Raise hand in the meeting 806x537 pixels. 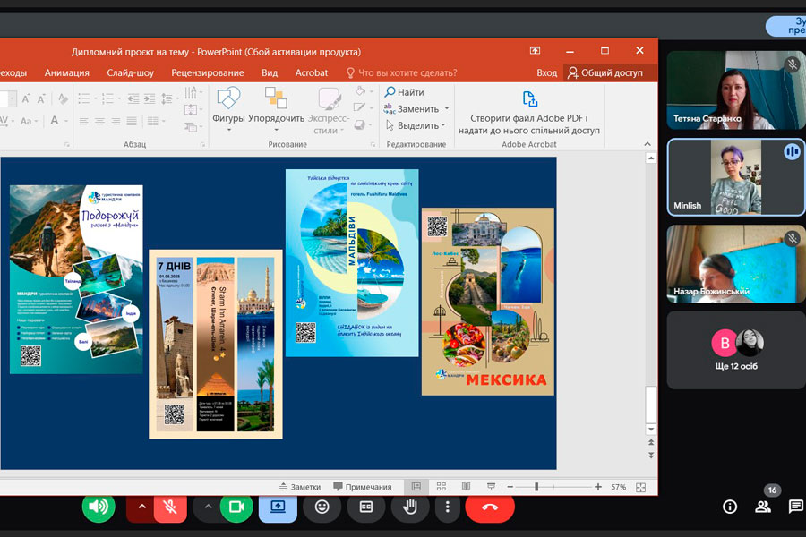[410, 507]
